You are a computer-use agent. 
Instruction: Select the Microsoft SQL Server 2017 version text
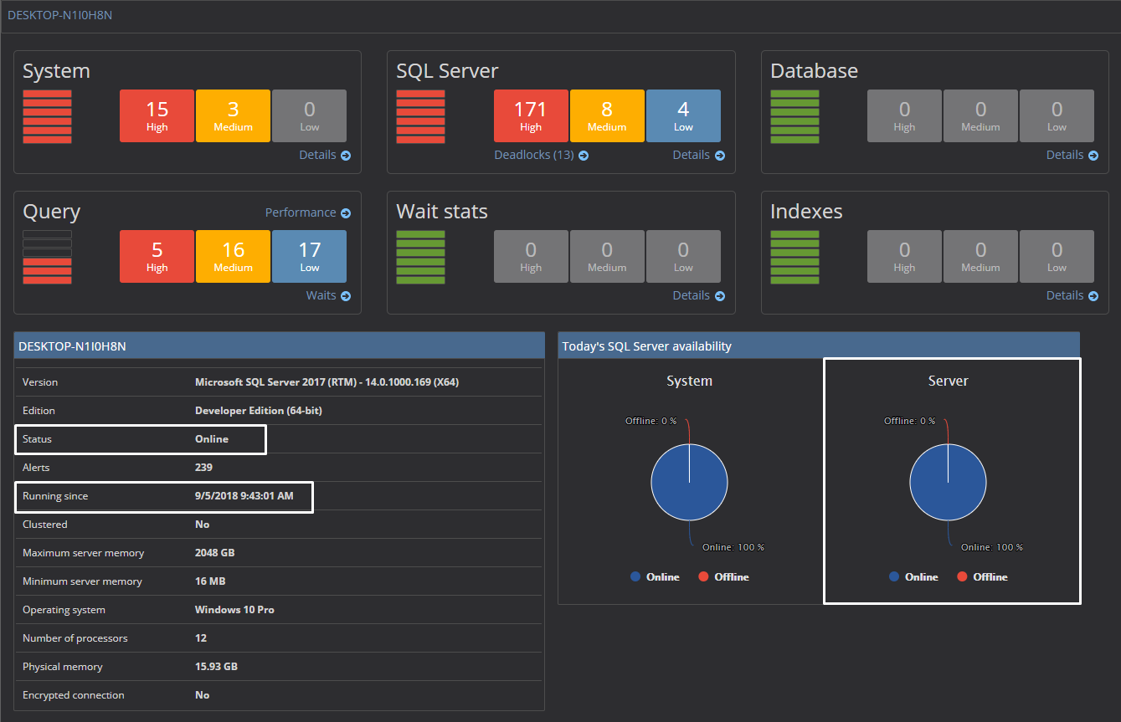click(327, 382)
